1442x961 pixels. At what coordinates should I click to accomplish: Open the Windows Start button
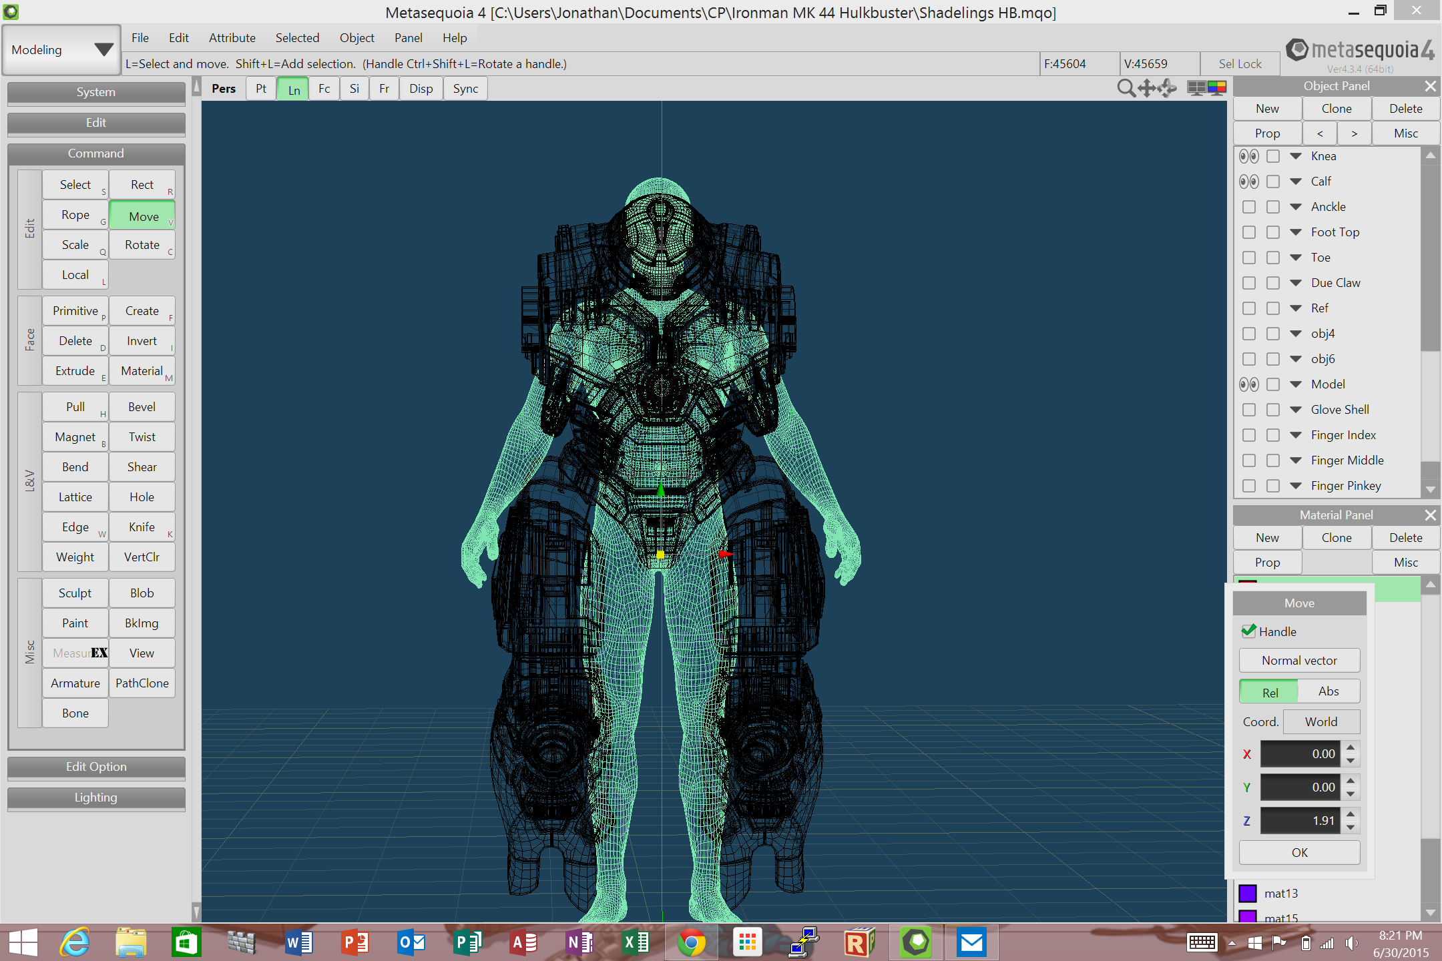point(23,942)
